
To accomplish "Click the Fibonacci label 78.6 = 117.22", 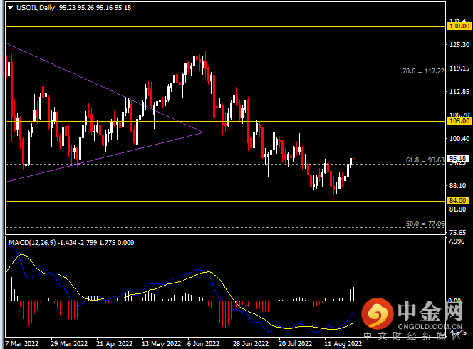I will [423, 71].
